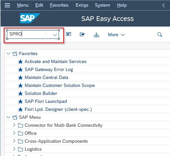The width and height of the screenshot is (170, 156).
Task: Click the user menu card icon
Action: [69, 34]
